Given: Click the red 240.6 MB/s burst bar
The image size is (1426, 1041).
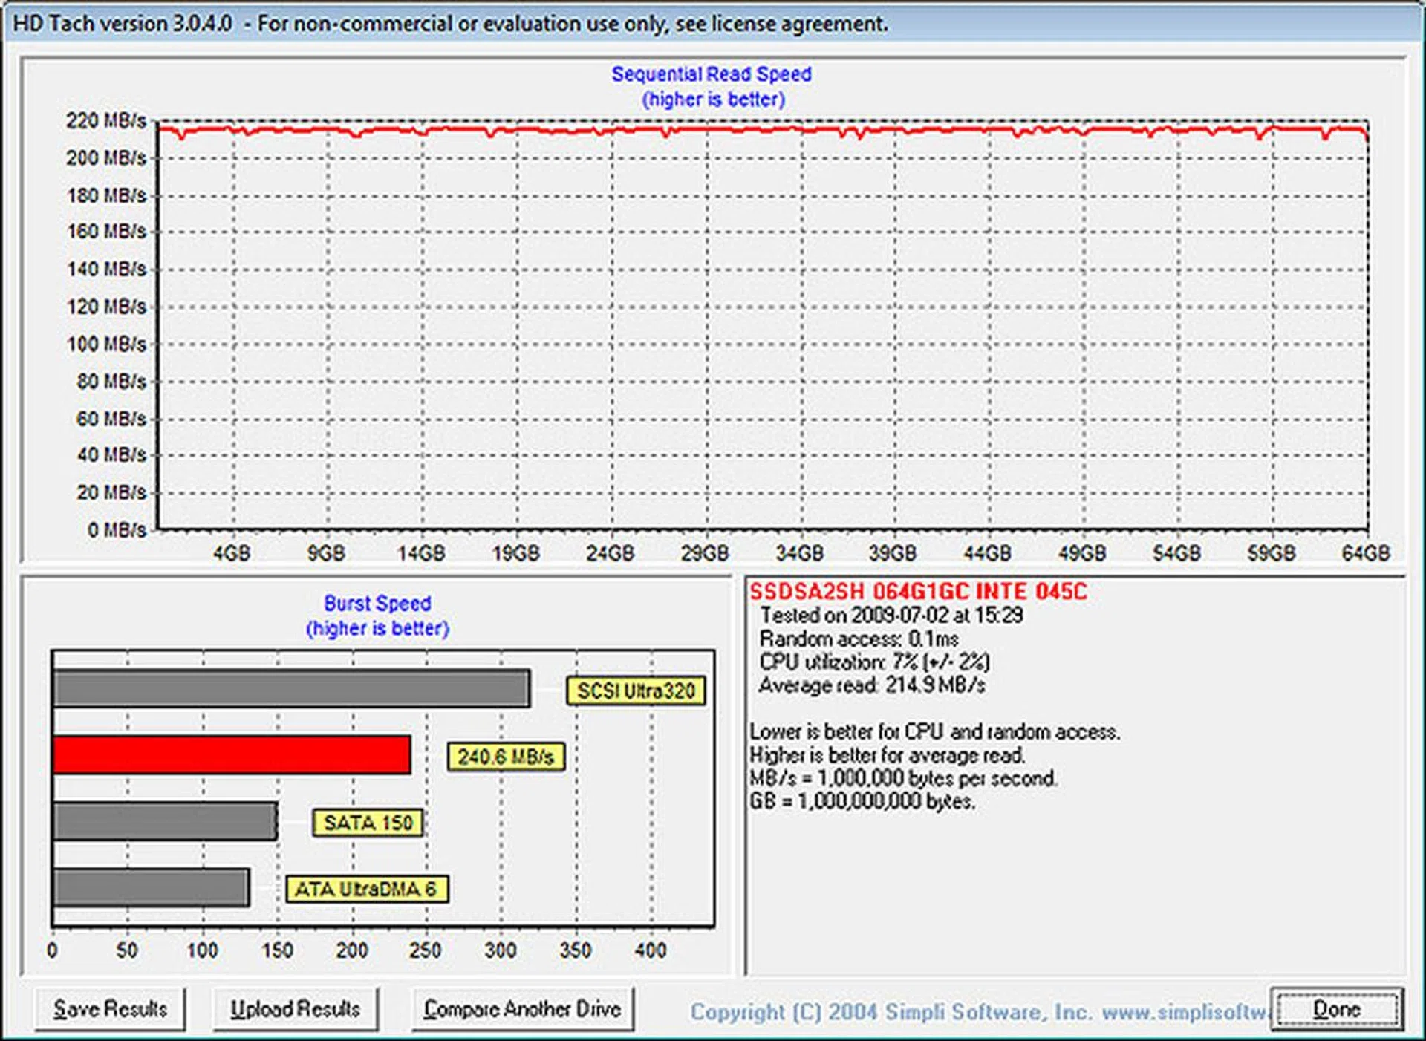Looking at the screenshot, I should (x=232, y=755).
